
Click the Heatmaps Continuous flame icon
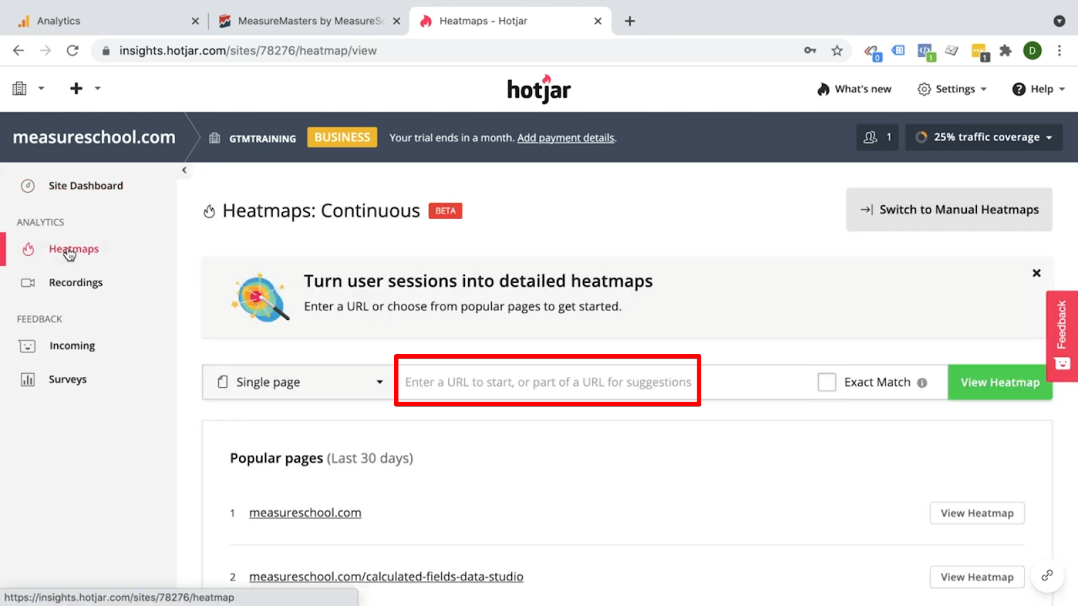point(210,211)
